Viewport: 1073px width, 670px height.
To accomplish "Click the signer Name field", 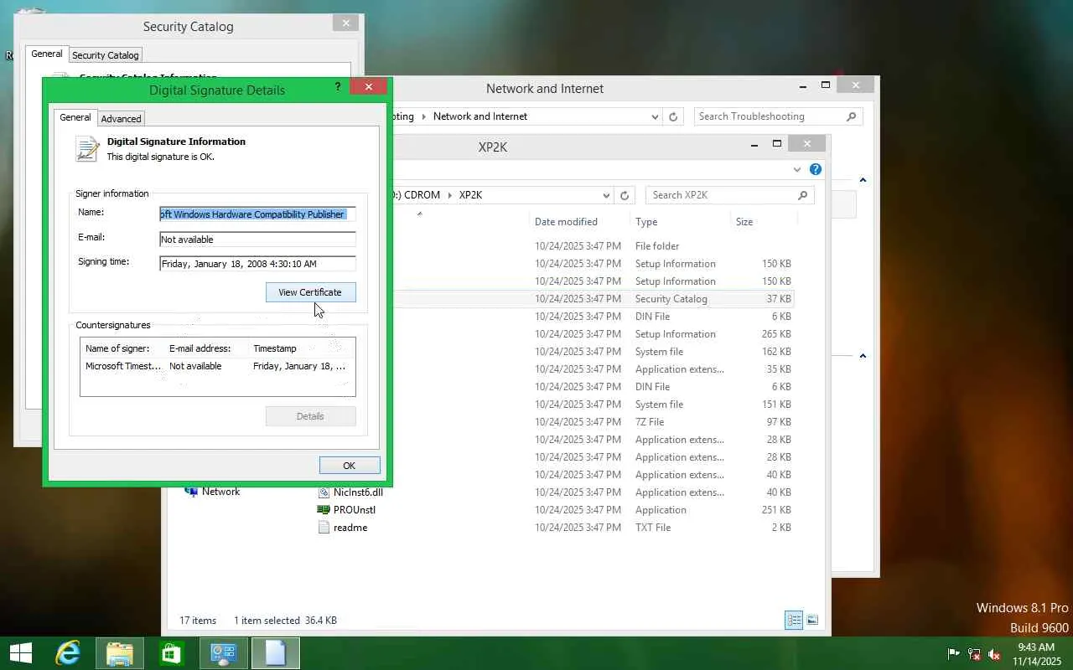I will [257, 214].
